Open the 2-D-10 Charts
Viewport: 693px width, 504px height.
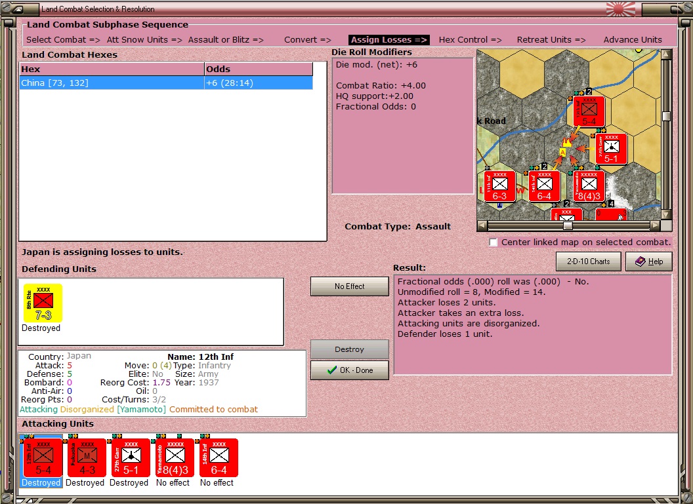[588, 262]
